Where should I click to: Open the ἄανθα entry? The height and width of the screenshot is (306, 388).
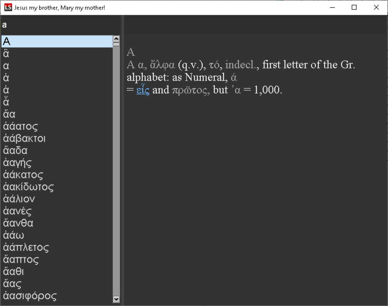point(57,223)
